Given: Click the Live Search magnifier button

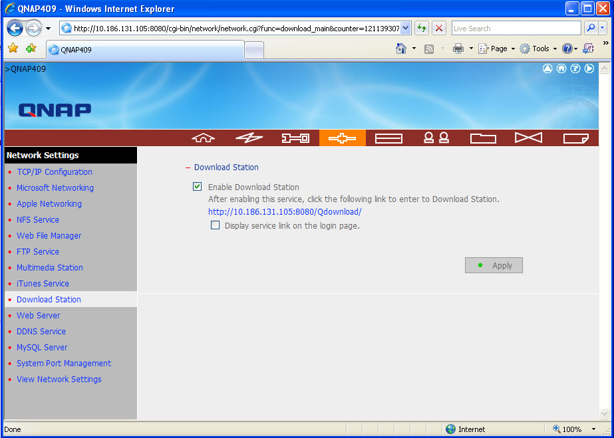Looking at the screenshot, I should [591, 28].
